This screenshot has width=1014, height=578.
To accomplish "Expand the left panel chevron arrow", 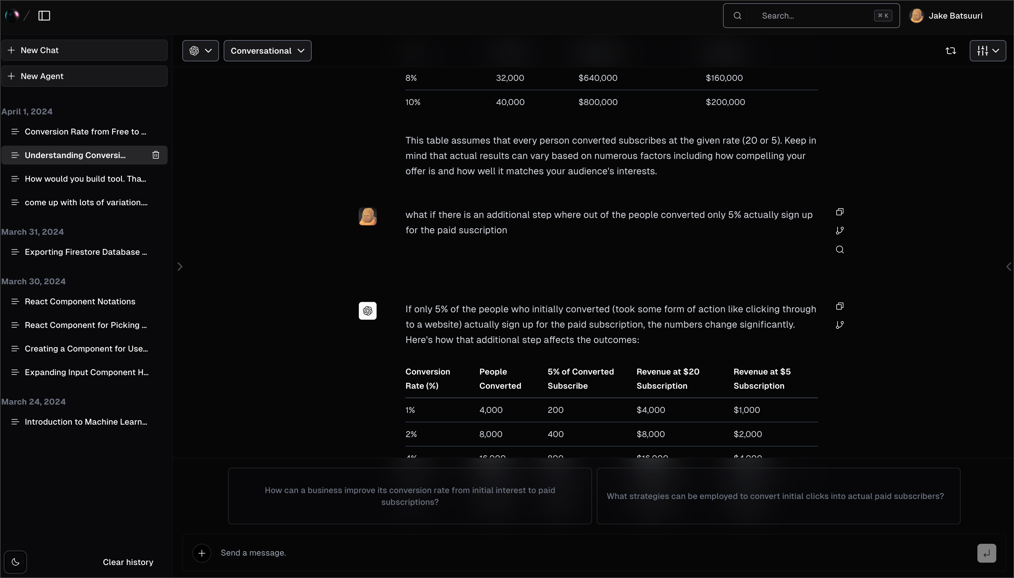I will pyautogui.click(x=180, y=267).
